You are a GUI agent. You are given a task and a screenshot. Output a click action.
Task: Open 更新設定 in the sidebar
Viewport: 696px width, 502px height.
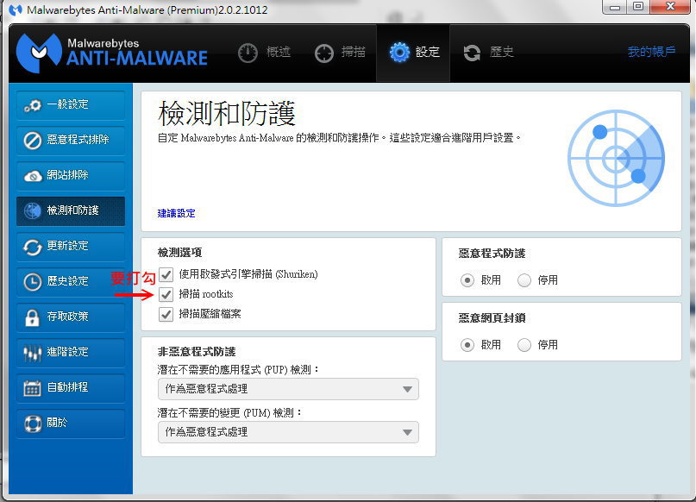pos(71,247)
